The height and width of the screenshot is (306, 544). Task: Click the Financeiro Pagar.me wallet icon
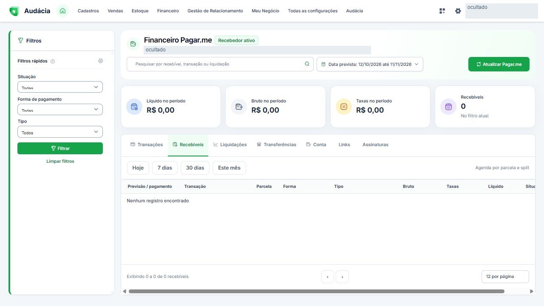pos(133,43)
